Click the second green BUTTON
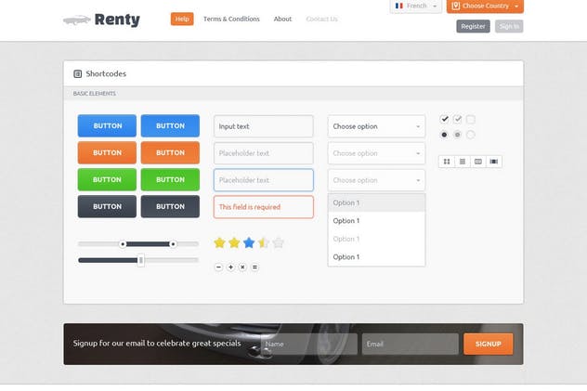 pos(170,179)
